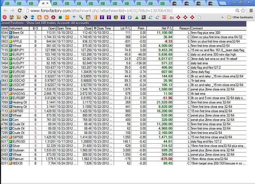Open the yellow cube bookmark icon

(116, 17)
